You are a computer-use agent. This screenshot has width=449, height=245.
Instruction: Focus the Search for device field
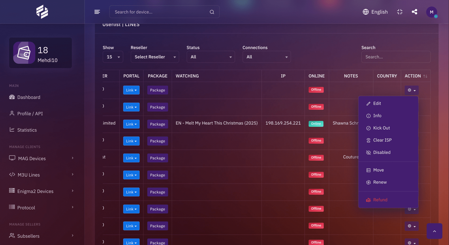(164, 12)
